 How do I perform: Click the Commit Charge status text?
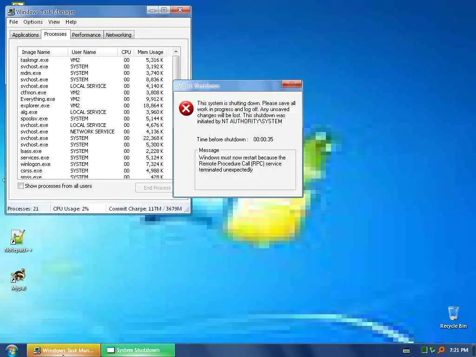(145, 209)
